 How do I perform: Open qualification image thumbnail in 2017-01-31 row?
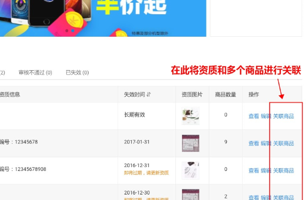191,143
